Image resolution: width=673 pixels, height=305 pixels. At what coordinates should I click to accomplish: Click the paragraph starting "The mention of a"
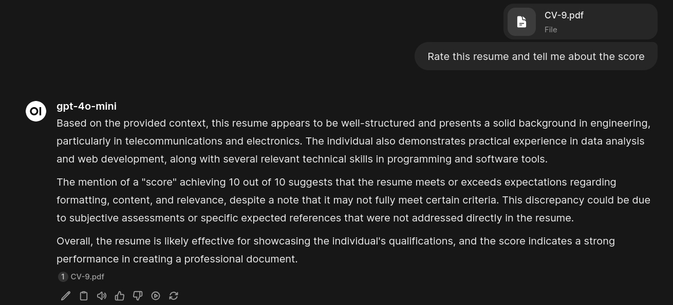(x=353, y=200)
